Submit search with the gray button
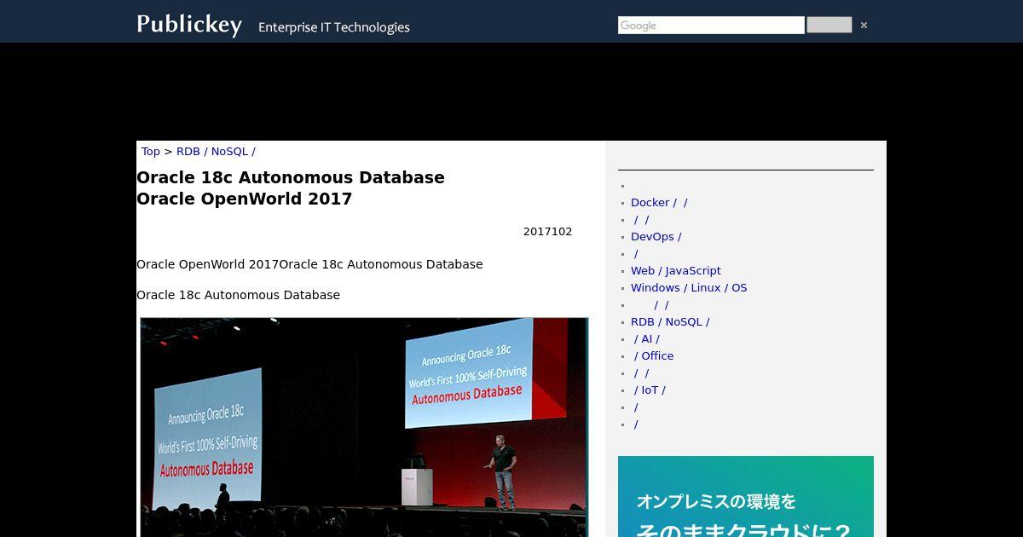This screenshot has width=1023, height=537. [829, 25]
